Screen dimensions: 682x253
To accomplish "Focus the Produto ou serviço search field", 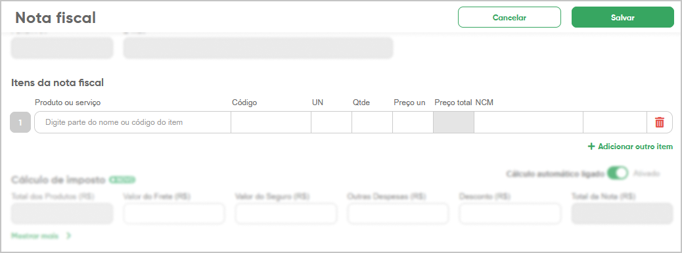I will tap(133, 122).
